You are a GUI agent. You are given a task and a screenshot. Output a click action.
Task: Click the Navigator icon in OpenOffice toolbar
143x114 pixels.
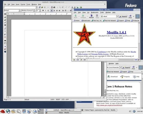pyautogui.click(x=72, y=7)
